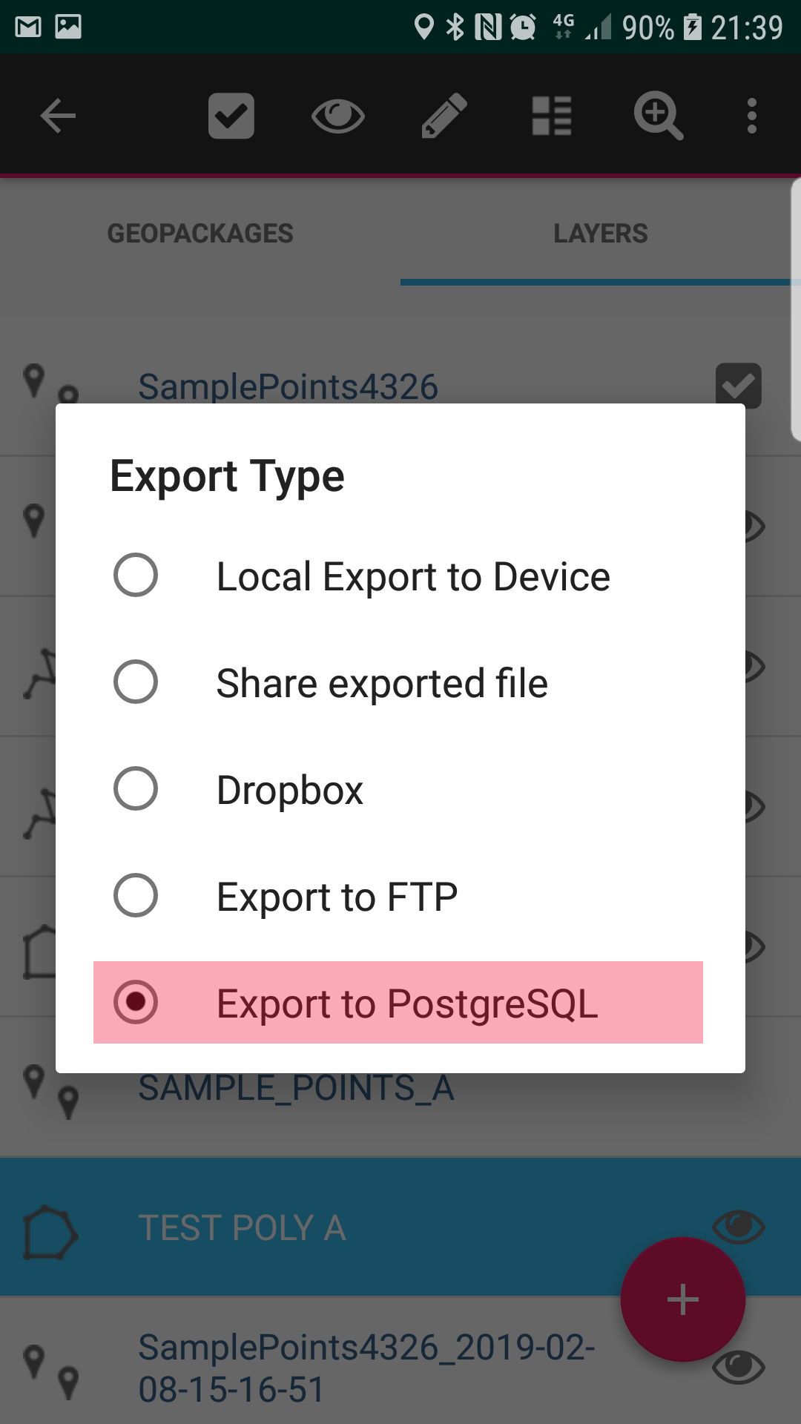Switch to the LAYERS tab
The image size is (801, 1424).
[601, 234]
